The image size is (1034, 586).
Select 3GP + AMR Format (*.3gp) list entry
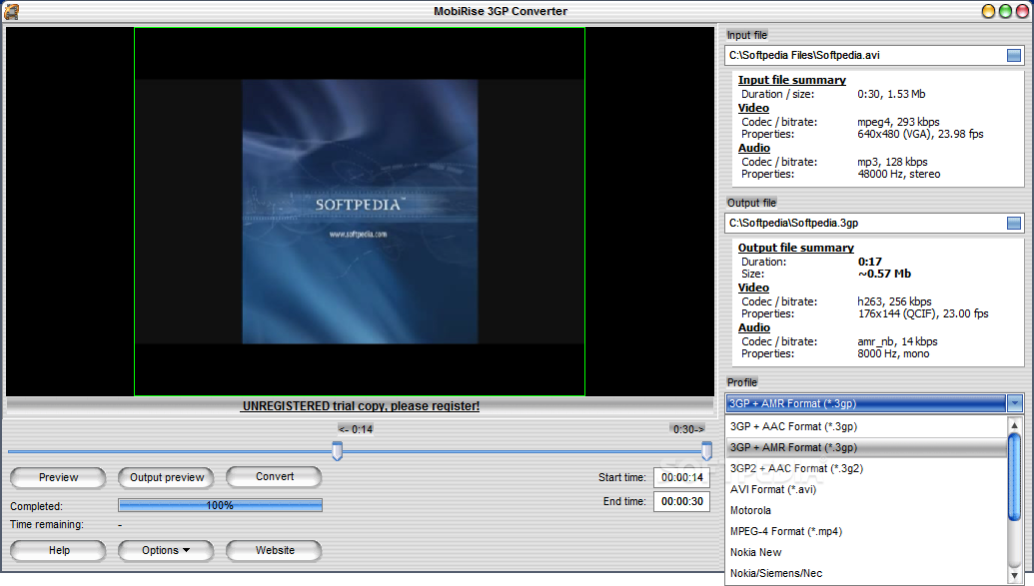click(866, 447)
